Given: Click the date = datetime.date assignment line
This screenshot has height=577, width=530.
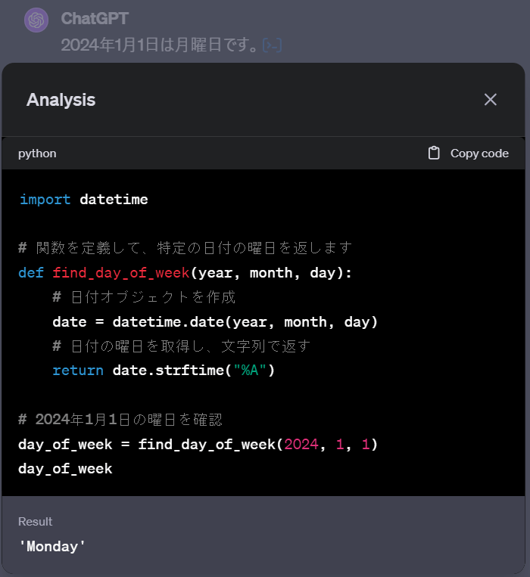Looking at the screenshot, I should (215, 322).
